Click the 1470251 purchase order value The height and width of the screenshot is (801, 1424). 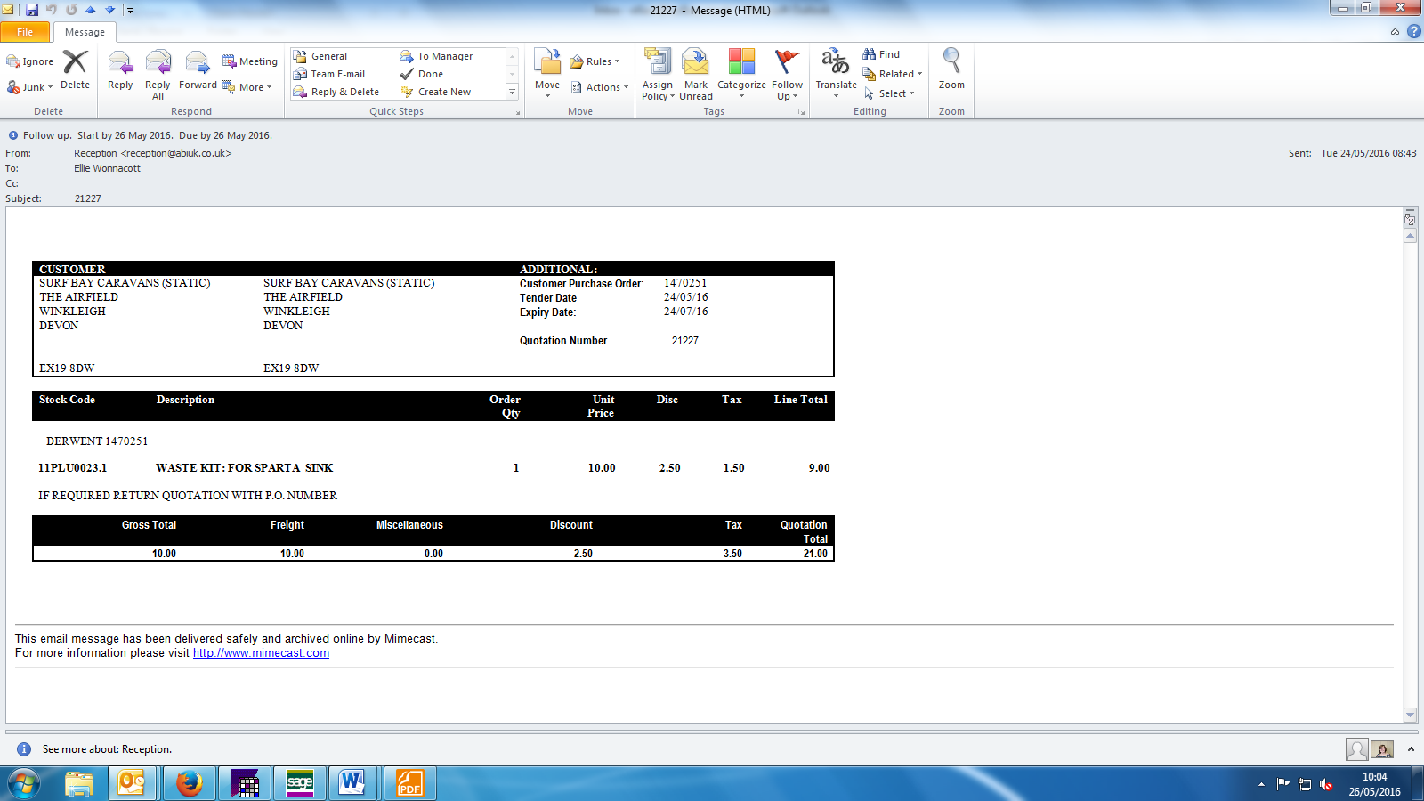coord(685,283)
